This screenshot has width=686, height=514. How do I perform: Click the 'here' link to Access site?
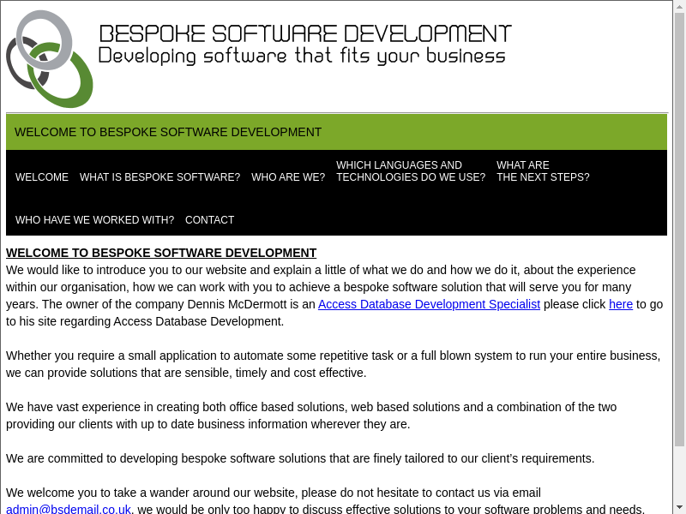tap(621, 304)
